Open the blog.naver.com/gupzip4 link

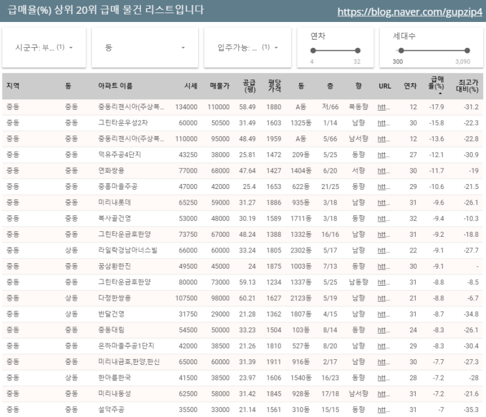[410, 12]
